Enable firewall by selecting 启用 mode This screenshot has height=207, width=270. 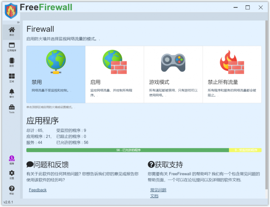114,74
